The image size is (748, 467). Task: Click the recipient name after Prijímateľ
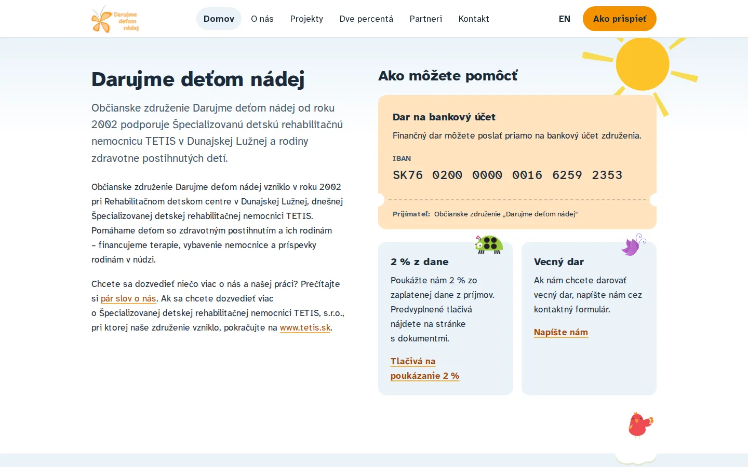(x=506, y=214)
